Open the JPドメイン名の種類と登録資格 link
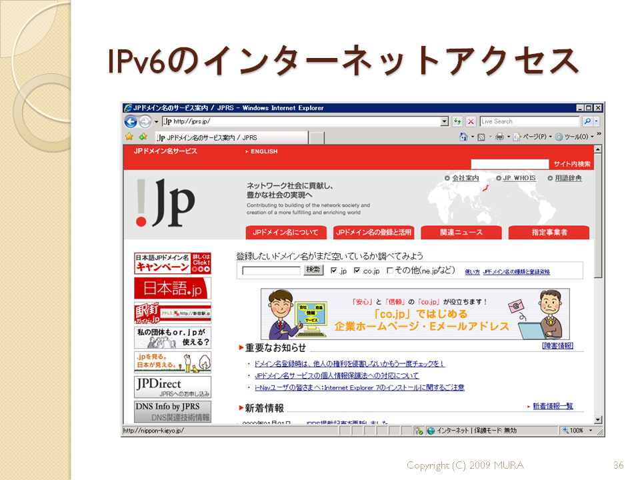 click(x=517, y=272)
